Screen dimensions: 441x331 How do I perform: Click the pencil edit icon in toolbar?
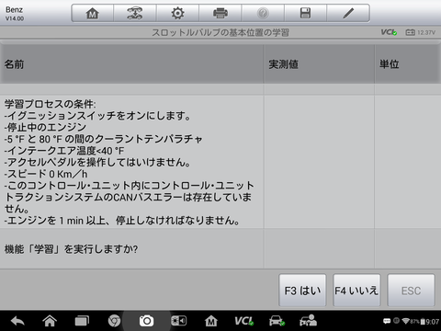348,13
